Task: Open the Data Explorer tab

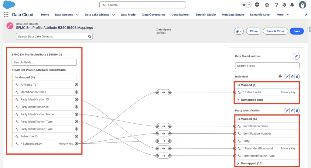Action: [x=180, y=15]
